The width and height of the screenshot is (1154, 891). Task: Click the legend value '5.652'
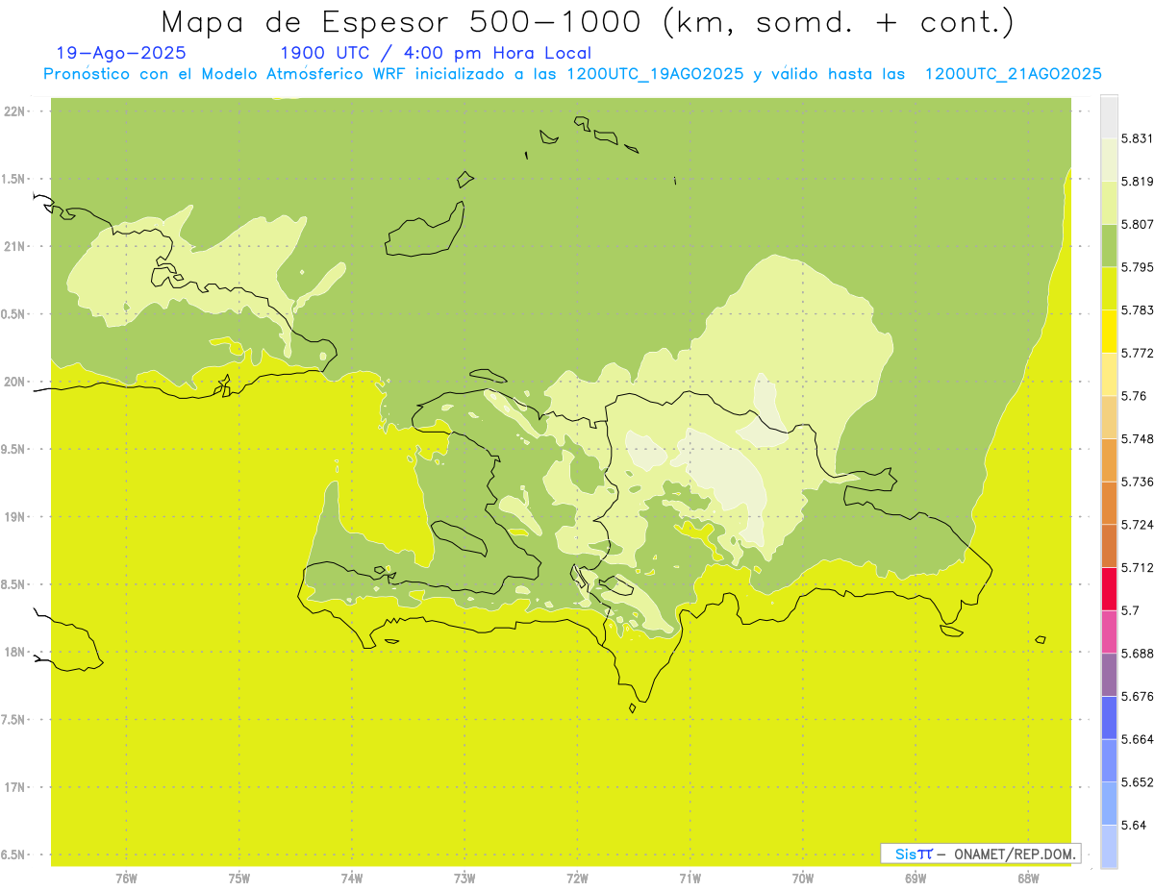coord(1137,782)
